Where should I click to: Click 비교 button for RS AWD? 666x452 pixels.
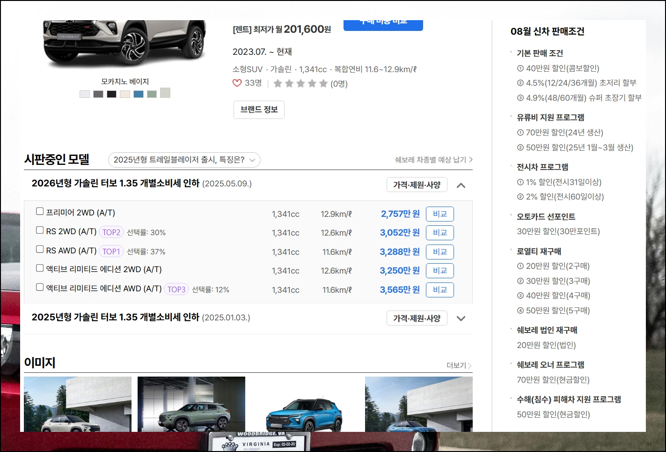[440, 252]
